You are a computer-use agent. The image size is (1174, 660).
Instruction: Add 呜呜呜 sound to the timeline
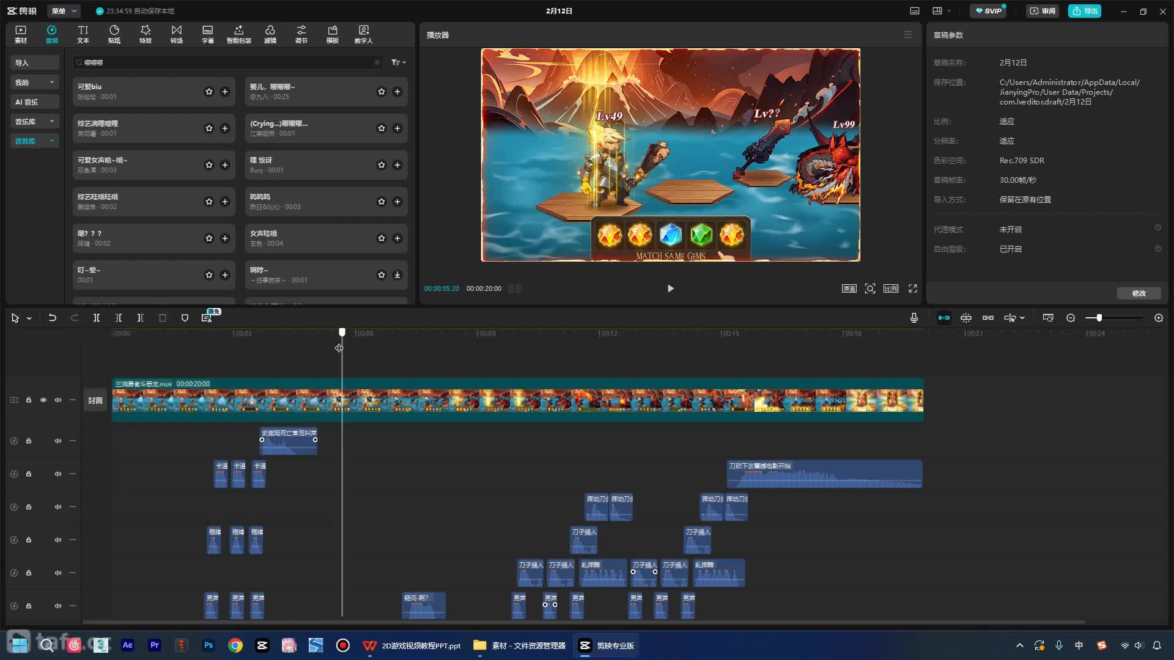click(397, 202)
